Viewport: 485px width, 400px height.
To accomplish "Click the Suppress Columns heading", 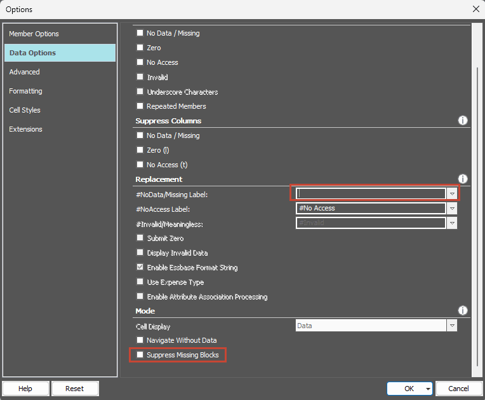I will pos(168,121).
